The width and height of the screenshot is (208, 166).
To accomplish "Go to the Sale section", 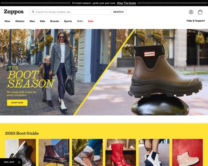I will [x=90, y=21].
